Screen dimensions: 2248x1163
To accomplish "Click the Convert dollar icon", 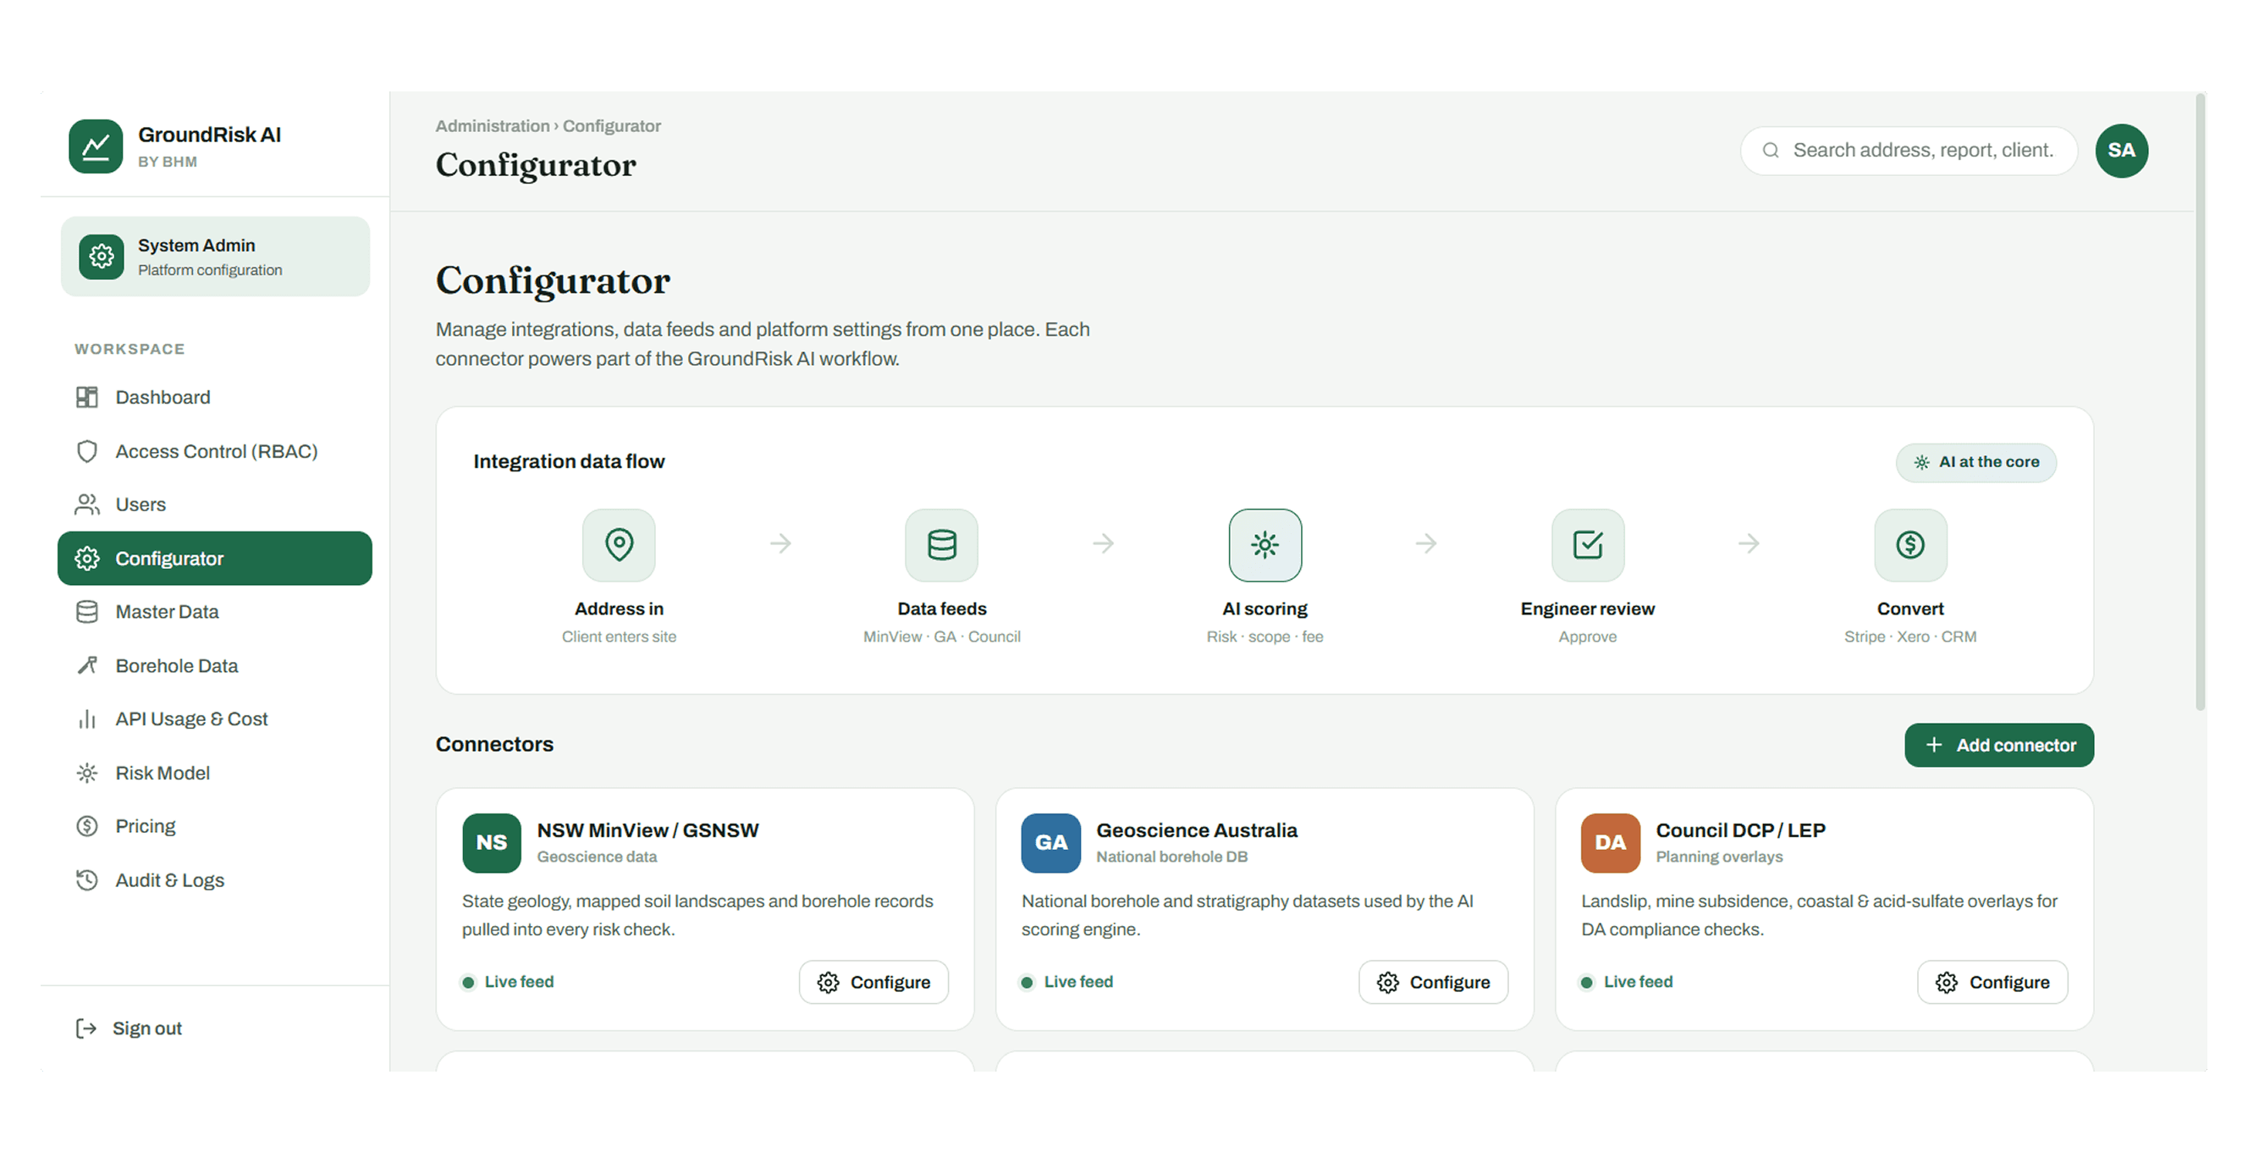I will coord(1910,544).
